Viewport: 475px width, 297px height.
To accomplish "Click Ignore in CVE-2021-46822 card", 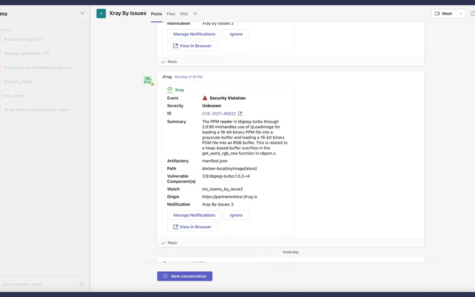I will pyautogui.click(x=236, y=215).
